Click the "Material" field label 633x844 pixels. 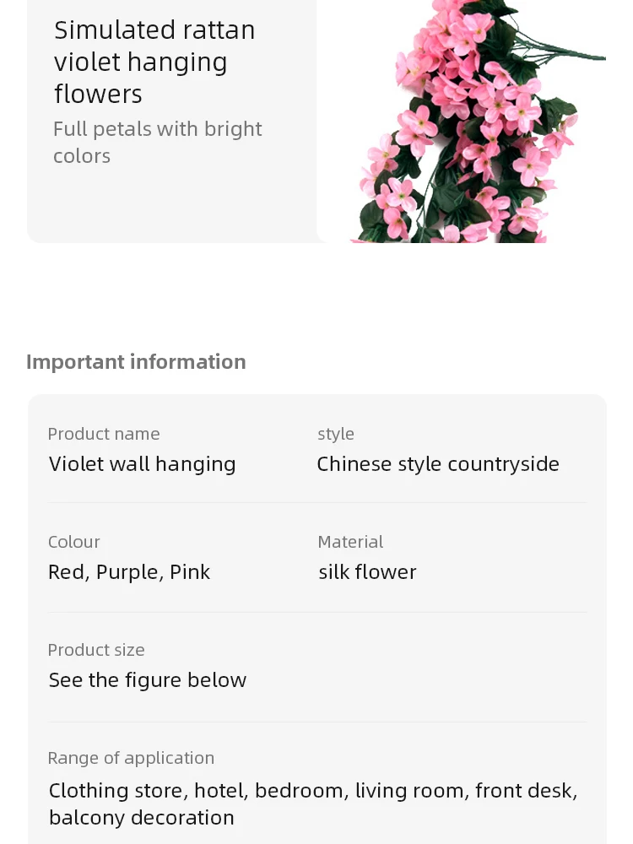pyautogui.click(x=349, y=542)
